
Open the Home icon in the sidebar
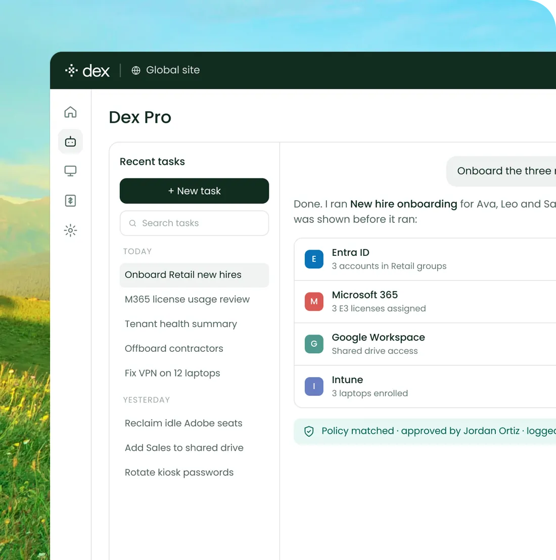[70, 112]
